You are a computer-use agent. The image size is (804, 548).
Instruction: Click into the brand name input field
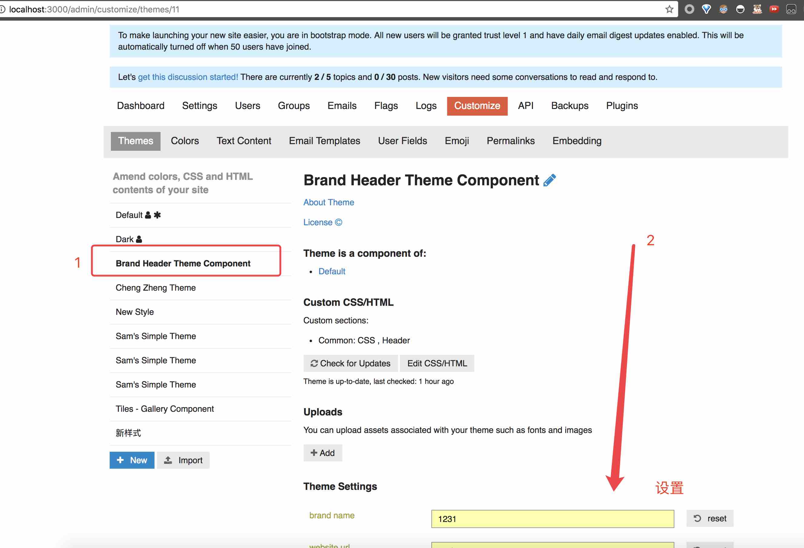tap(553, 519)
